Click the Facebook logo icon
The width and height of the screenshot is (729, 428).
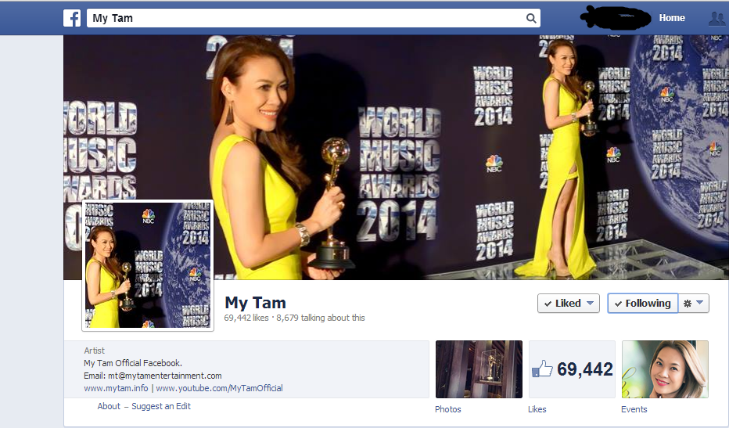pos(72,18)
